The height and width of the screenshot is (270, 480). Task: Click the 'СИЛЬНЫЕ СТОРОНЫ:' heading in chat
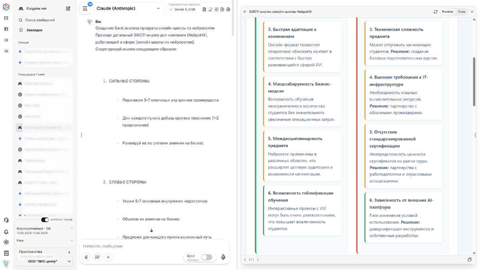(x=129, y=81)
